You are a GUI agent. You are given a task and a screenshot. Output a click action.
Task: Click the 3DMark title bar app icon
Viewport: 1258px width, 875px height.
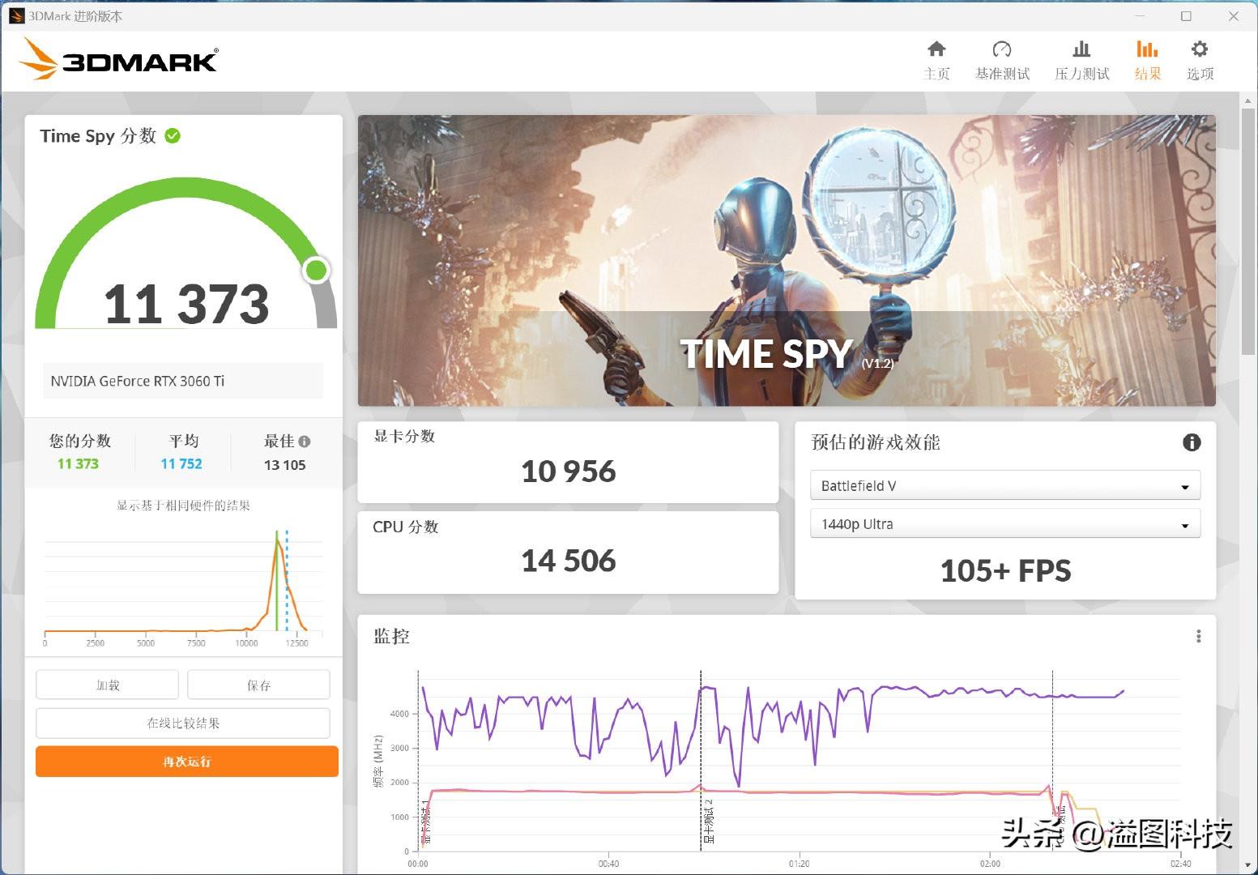[17, 15]
